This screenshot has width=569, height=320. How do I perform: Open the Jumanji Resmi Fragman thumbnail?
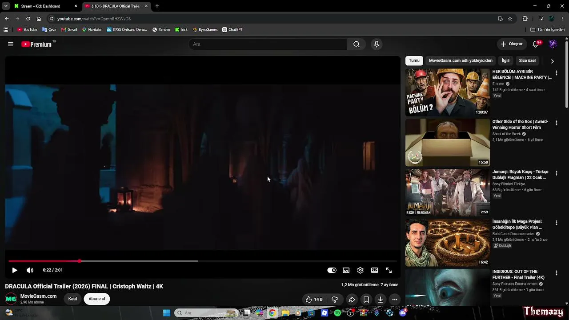[x=448, y=192]
